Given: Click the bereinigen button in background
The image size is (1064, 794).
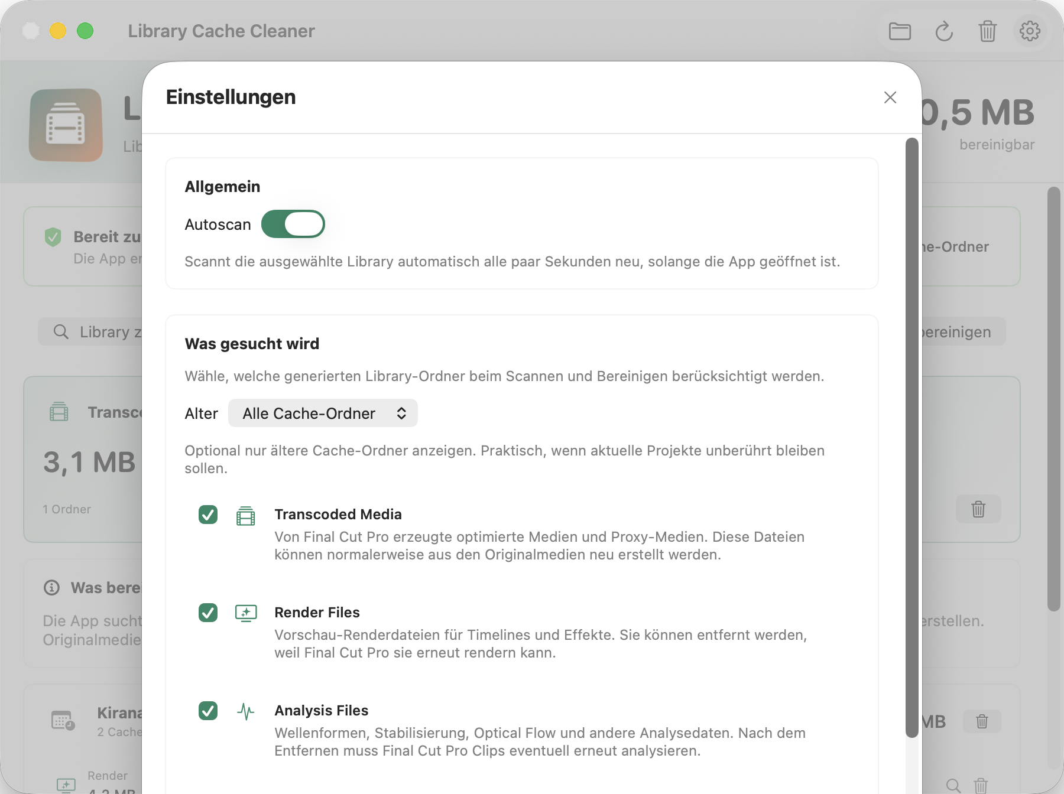Looking at the screenshot, I should tap(962, 332).
